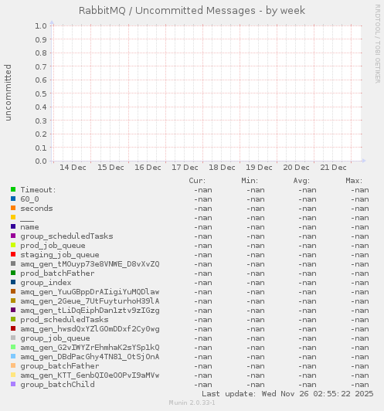Click the Cur -nan value for Timeout:
This screenshot has height=411, width=384.
click(203, 190)
